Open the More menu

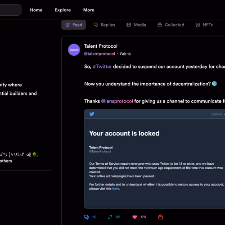(89, 10)
